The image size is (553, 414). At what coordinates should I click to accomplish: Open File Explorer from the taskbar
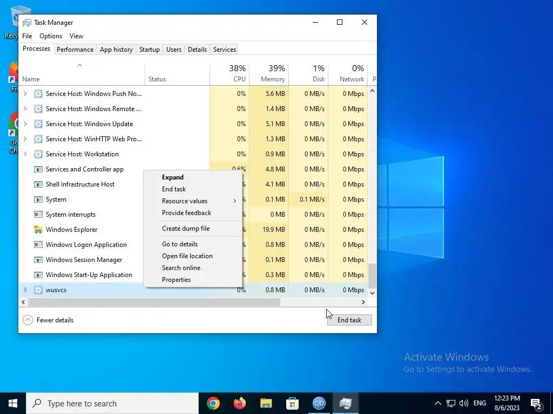coord(266,403)
